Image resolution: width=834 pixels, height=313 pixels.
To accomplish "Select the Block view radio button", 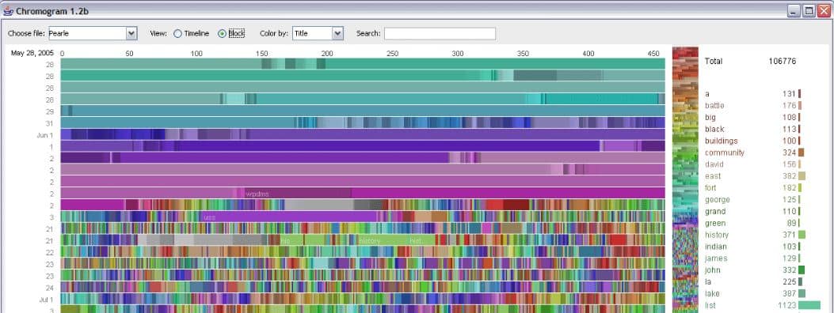I will tap(223, 33).
